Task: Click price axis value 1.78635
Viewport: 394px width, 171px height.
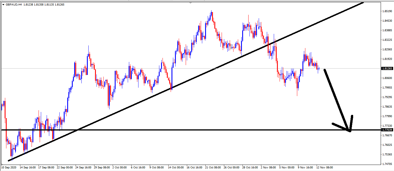Action: 387,107
